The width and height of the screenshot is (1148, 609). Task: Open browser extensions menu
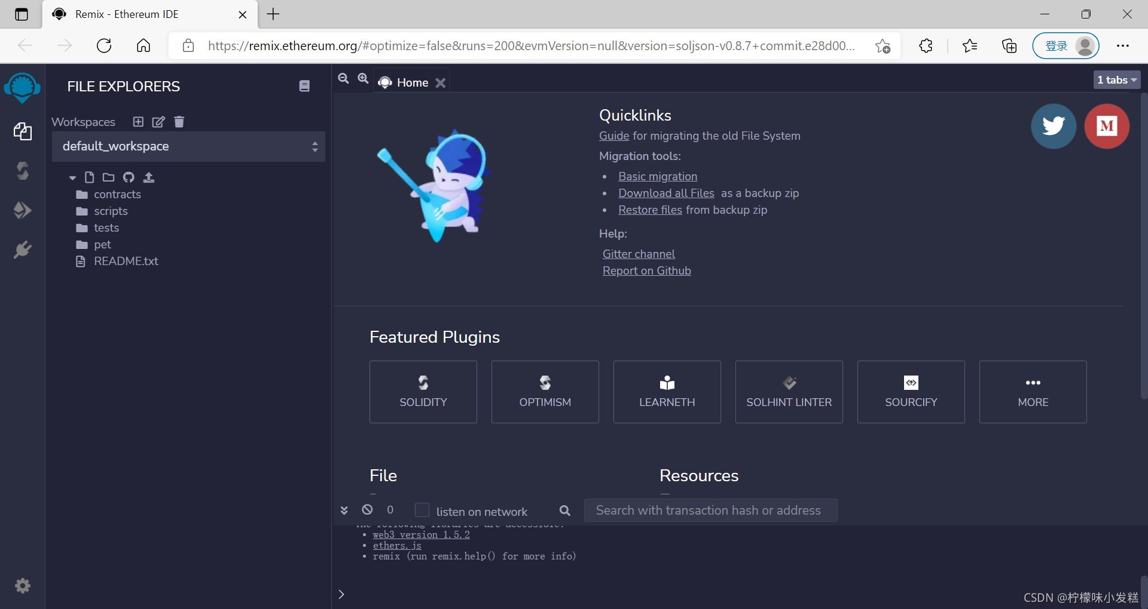[x=926, y=45]
